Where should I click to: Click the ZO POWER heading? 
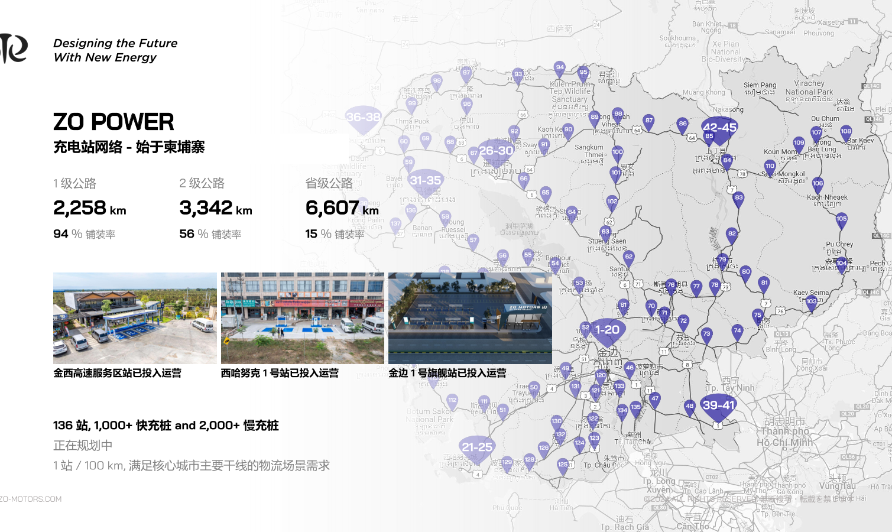(113, 122)
